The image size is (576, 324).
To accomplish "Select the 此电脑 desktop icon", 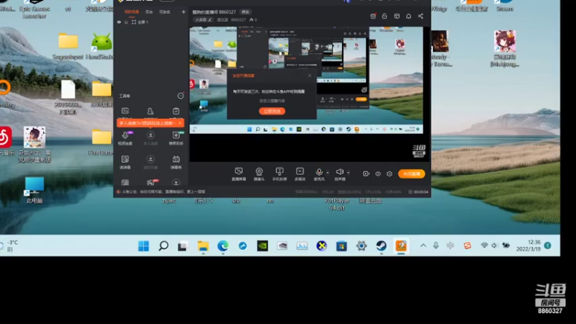I will (35, 190).
